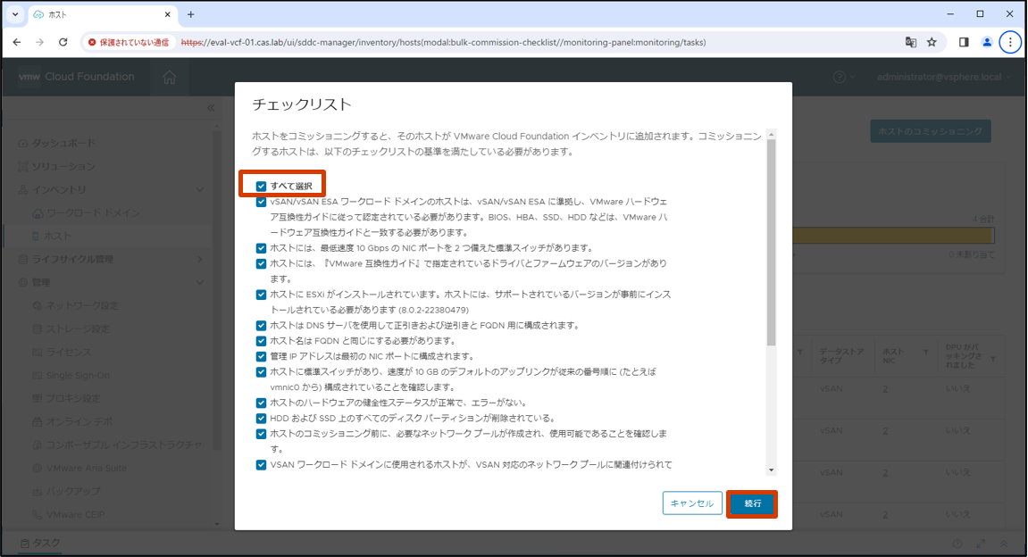Image resolution: width=1028 pixels, height=557 pixels.
Task: Filter the DPU がバッキングされました column
Action: tap(992, 359)
